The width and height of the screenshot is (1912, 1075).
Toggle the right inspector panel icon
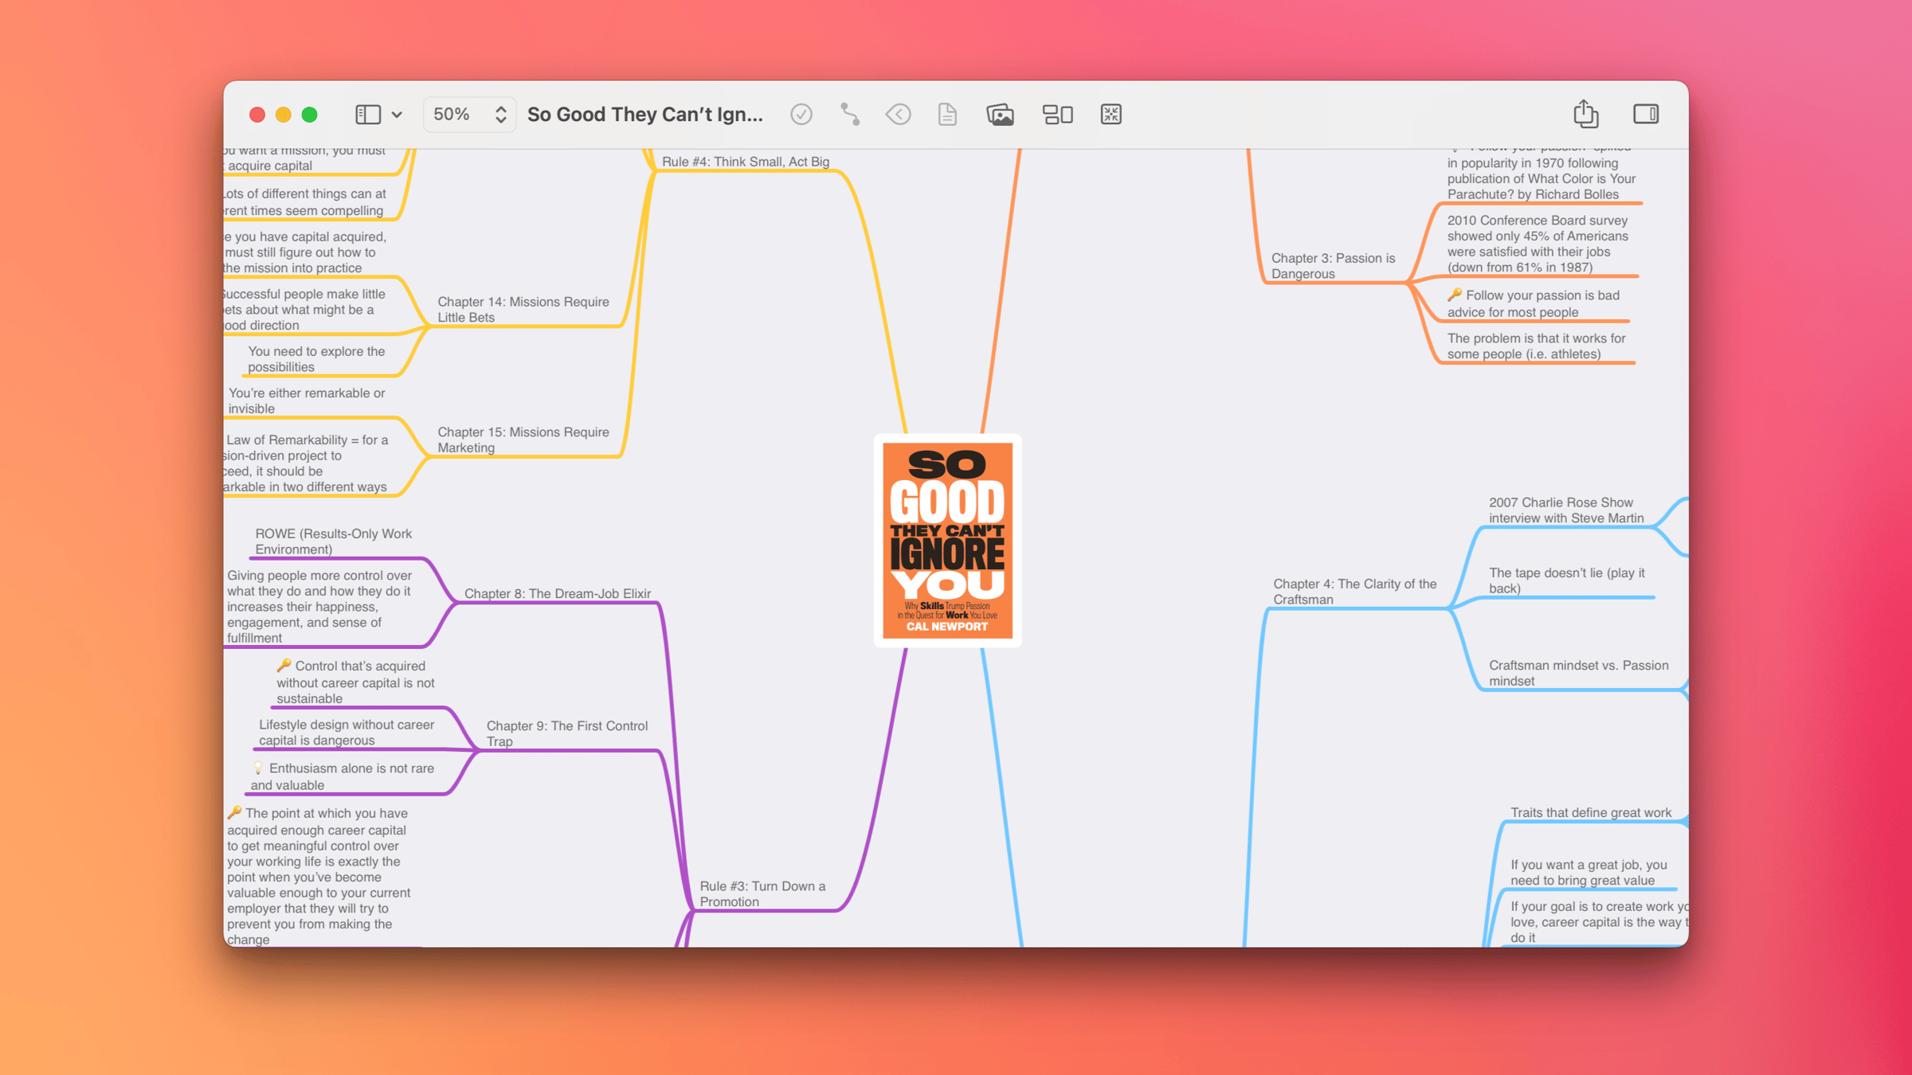(1646, 115)
